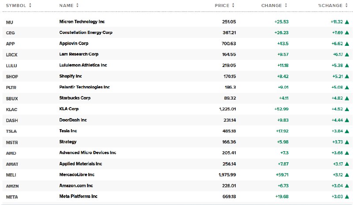Open Constellation Energy Corp company link
This screenshot has height=205, width=353.
point(86,33)
